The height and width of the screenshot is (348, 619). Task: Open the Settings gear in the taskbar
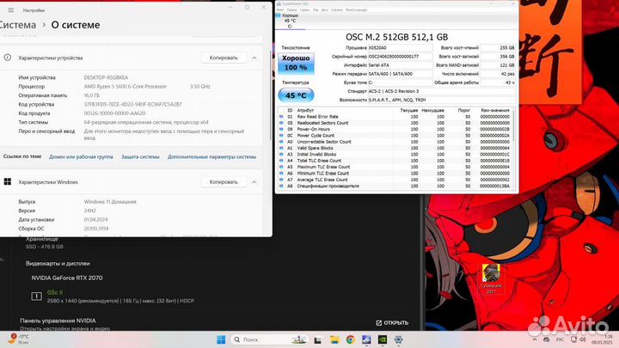398,339
